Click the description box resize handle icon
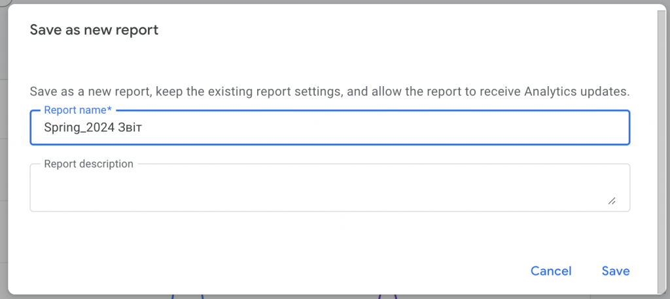This screenshot has height=299, width=670. (612, 201)
